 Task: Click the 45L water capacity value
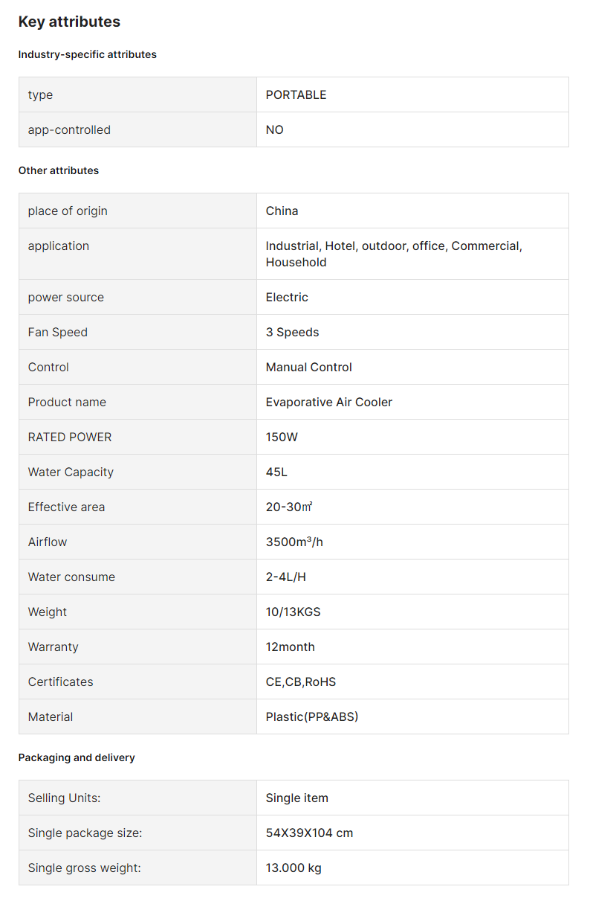[x=276, y=472]
